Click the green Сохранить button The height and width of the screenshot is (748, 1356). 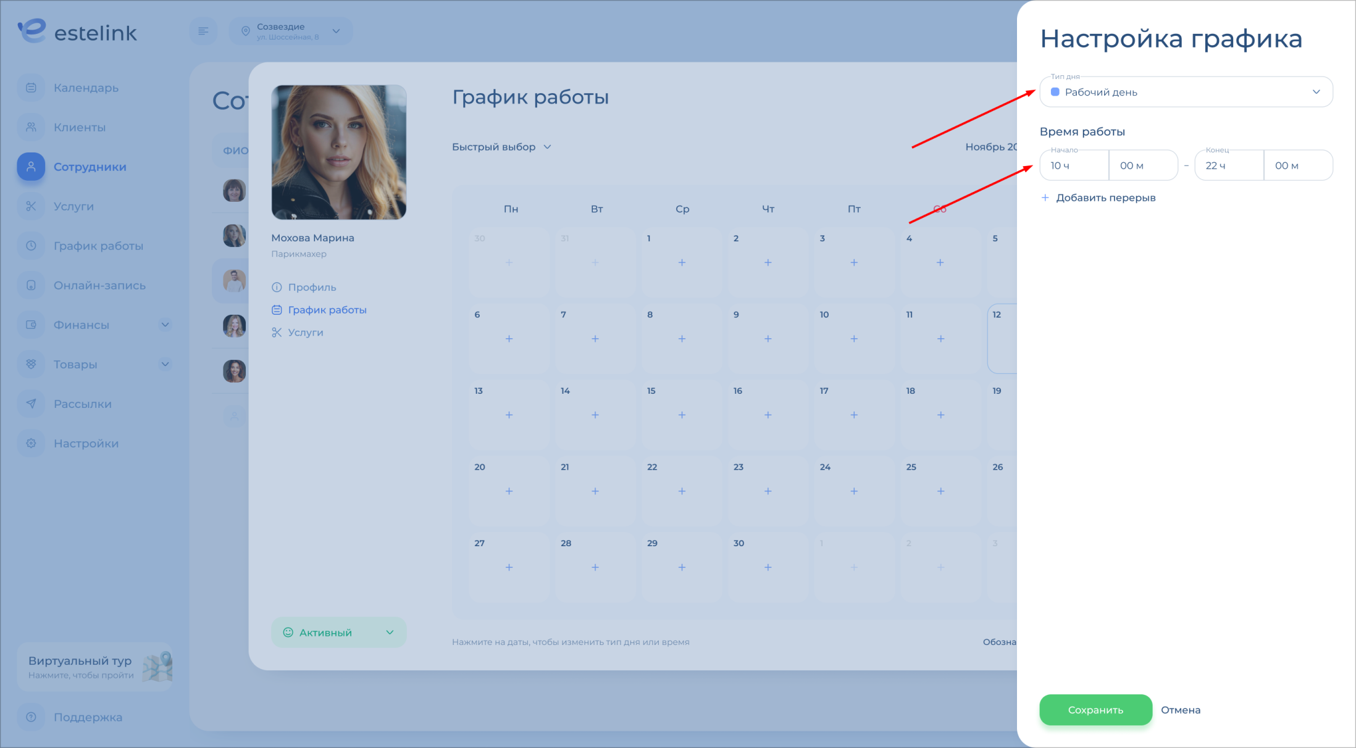1095,710
